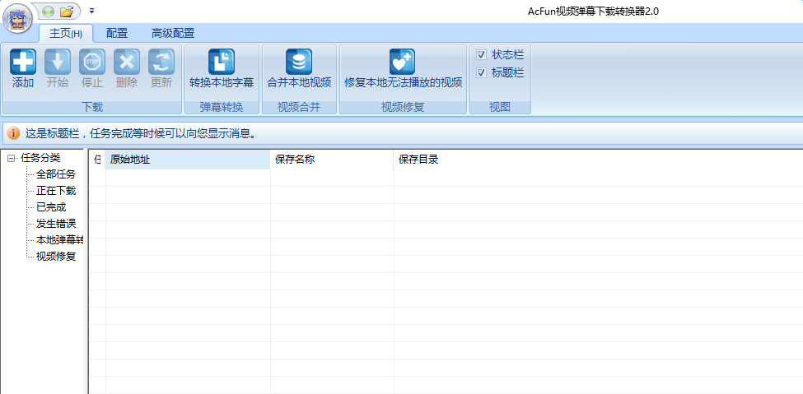Click the open folder quick access icon
The width and height of the screenshot is (803, 394).
[66, 11]
